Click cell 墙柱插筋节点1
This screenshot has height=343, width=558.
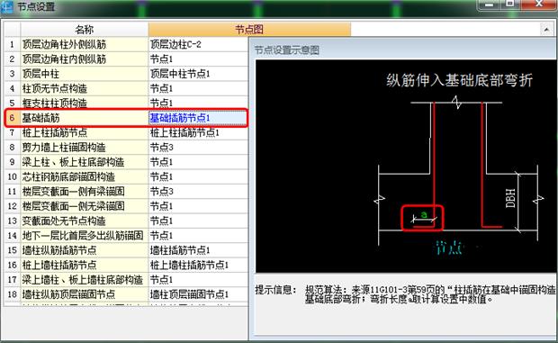tap(198, 250)
